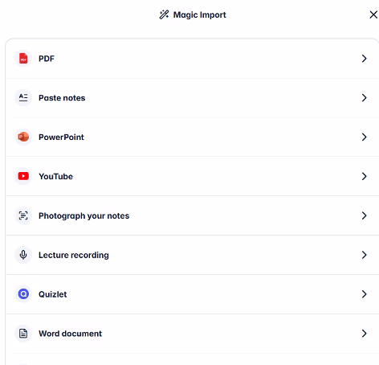Image resolution: width=379 pixels, height=365 pixels.
Task: Close the Magic Import dialog
Action: (x=373, y=14)
